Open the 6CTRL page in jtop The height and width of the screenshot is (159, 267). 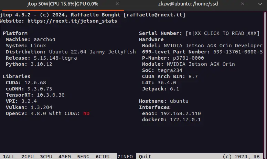coord(103,157)
